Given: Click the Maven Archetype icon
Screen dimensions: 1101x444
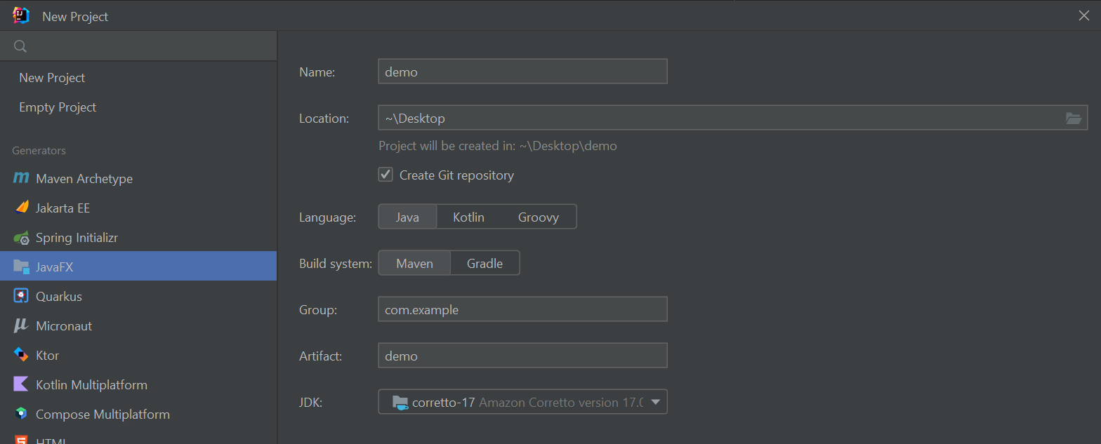Looking at the screenshot, I should point(21,178).
